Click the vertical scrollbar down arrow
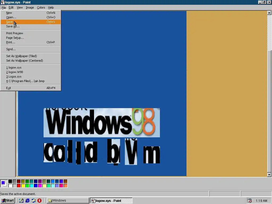This screenshot has height=204, width=272. pyautogui.click(x=269, y=175)
